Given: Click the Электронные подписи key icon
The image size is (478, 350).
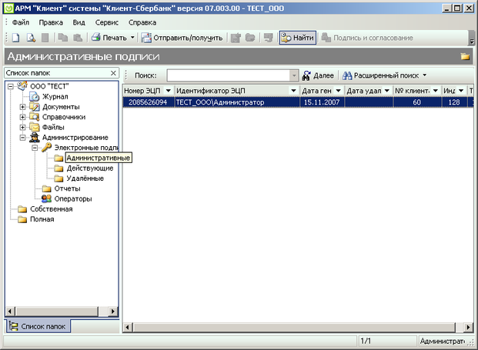Looking at the screenshot, I should (x=47, y=148).
